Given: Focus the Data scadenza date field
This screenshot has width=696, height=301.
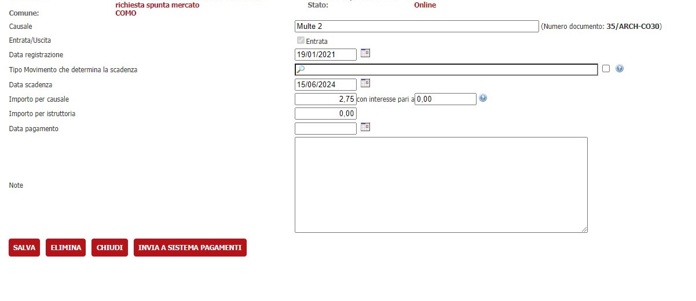Looking at the screenshot, I should (x=325, y=85).
